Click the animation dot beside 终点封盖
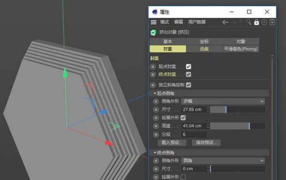The width and height of the screenshot is (286, 180). [x=153, y=74]
